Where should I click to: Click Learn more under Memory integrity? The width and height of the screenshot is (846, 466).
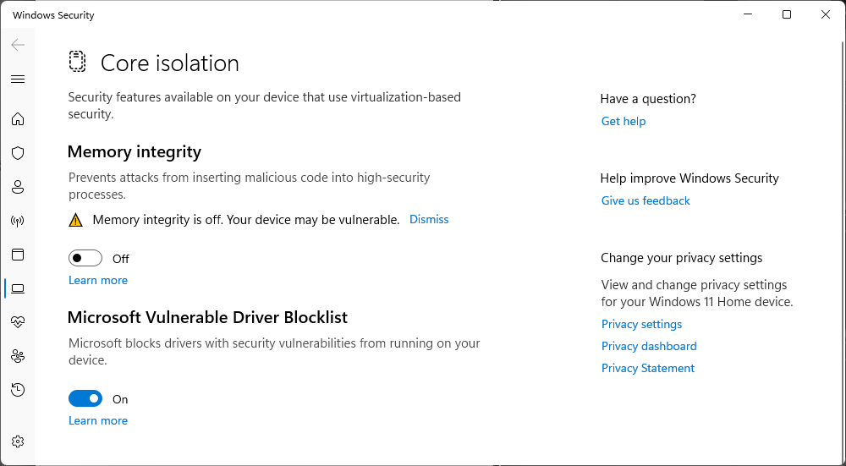pyautogui.click(x=98, y=280)
